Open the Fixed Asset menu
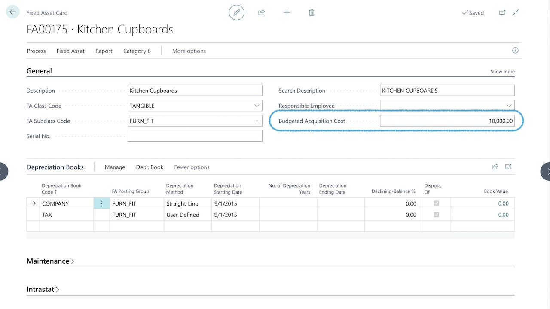The width and height of the screenshot is (550, 309). point(70,51)
